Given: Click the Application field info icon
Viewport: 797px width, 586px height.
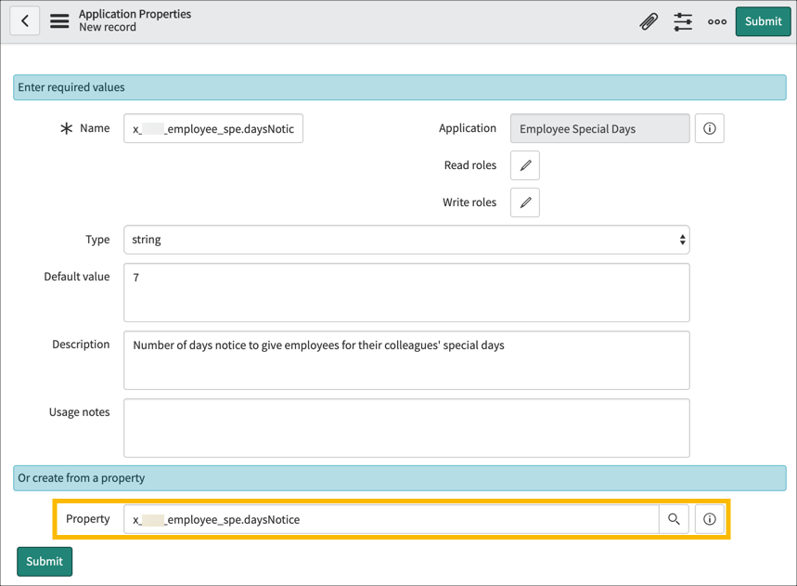Looking at the screenshot, I should pos(709,128).
